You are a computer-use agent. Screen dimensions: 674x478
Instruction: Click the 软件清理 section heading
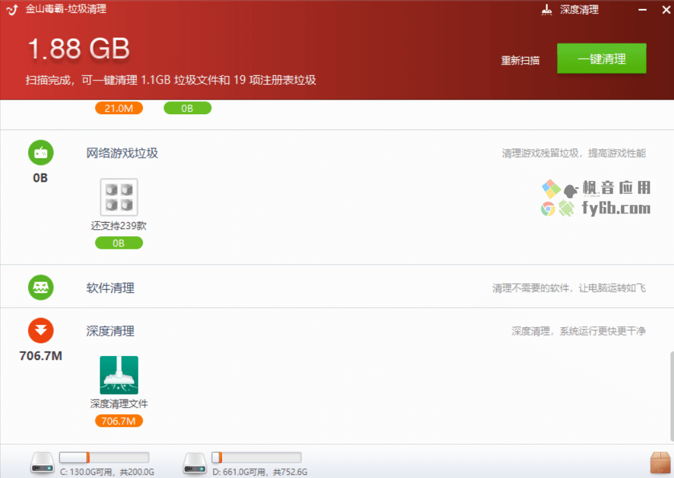(x=110, y=288)
